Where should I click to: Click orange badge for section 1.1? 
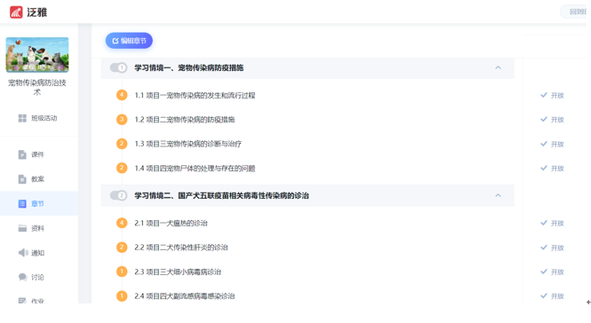122,95
